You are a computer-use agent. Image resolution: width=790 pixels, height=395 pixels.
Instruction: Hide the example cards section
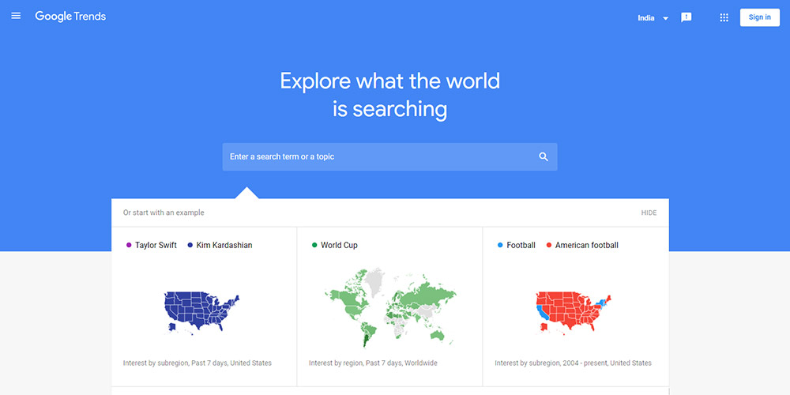pos(649,213)
